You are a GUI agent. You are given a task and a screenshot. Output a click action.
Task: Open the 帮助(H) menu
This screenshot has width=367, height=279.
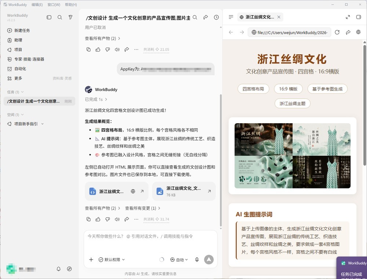(x=71, y=5)
